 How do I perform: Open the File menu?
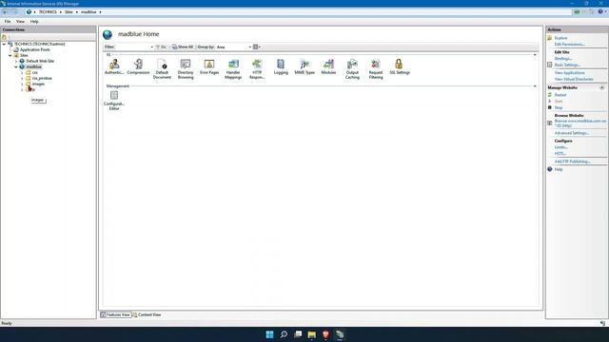(8, 22)
